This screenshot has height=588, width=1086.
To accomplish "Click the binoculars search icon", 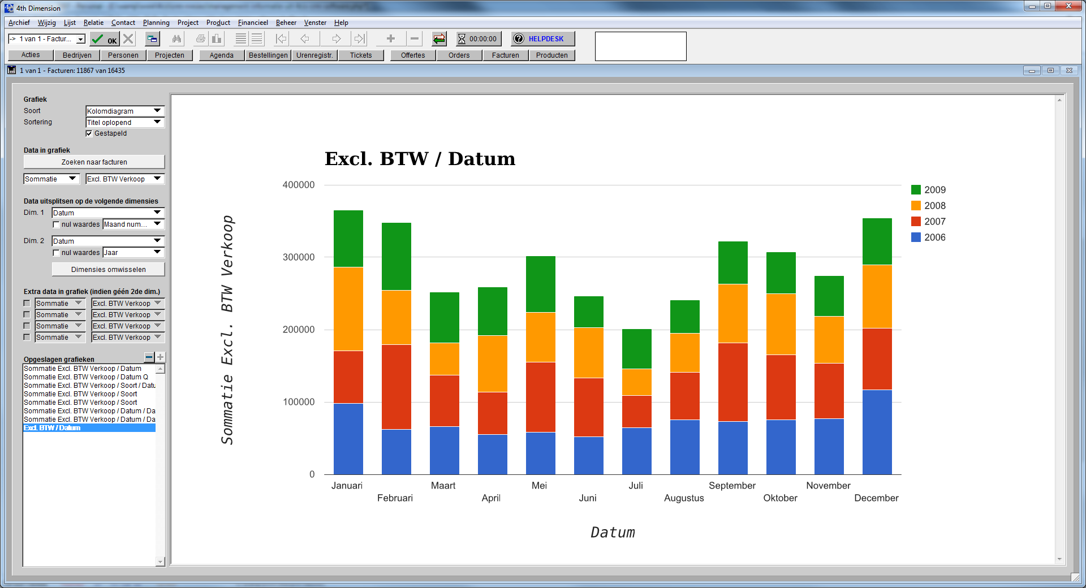I will pyautogui.click(x=177, y=39).
